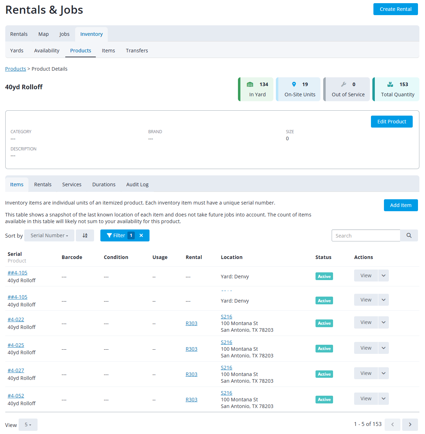Expand actions dropdown for item #4-025
Screen dimensions: 425x434
coord(384,348)
